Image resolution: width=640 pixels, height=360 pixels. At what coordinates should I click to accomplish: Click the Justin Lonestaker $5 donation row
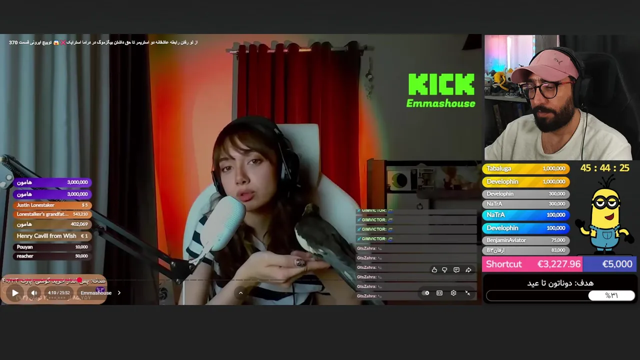52,205
